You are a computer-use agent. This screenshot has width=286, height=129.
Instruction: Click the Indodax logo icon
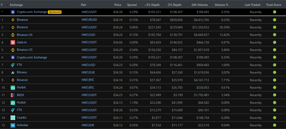coord(13,125)
